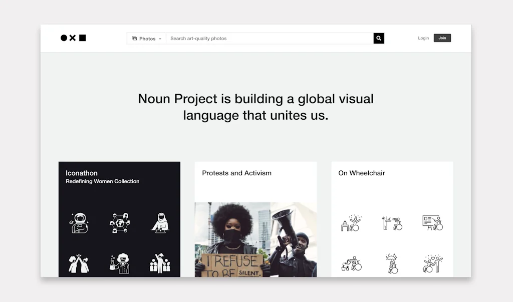513x302 pixels.
Task: Select the global network icon in Iconathon card
Action: (x=119, y=223)
